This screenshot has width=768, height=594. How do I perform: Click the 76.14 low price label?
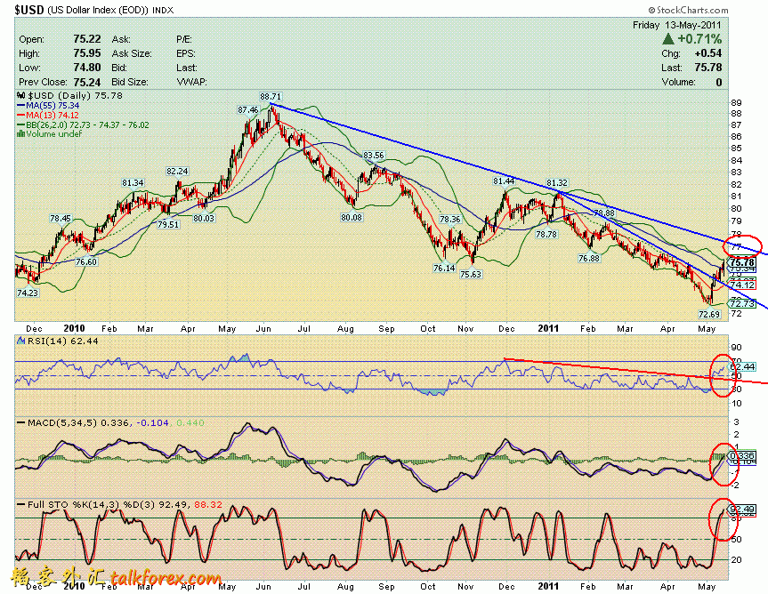point(444,268)
